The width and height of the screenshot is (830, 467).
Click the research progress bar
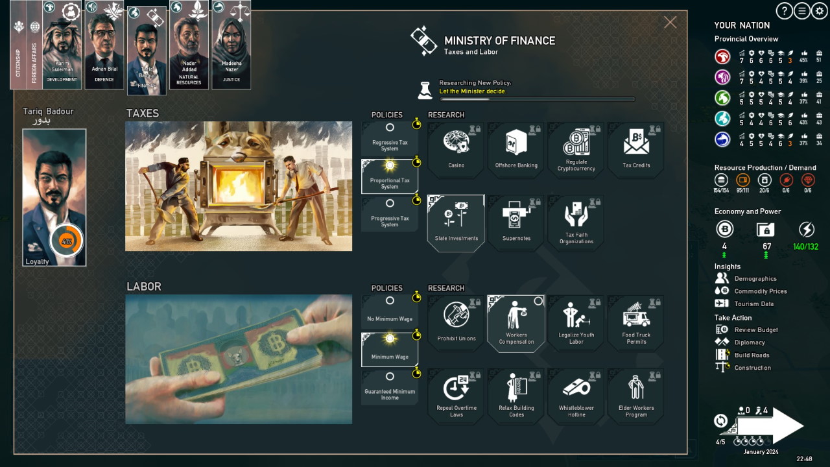pyautogui.click(x=537, y=99)
